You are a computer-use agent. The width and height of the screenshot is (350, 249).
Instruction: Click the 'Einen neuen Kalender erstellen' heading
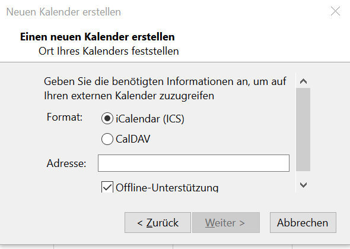click(97, 37)
